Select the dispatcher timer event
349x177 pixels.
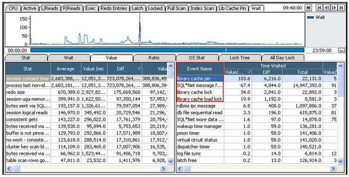tap(257, 147)
